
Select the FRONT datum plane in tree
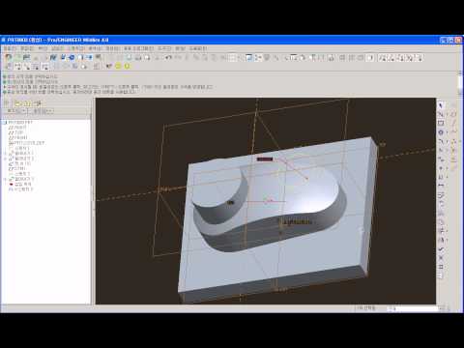tap(18, 137)
